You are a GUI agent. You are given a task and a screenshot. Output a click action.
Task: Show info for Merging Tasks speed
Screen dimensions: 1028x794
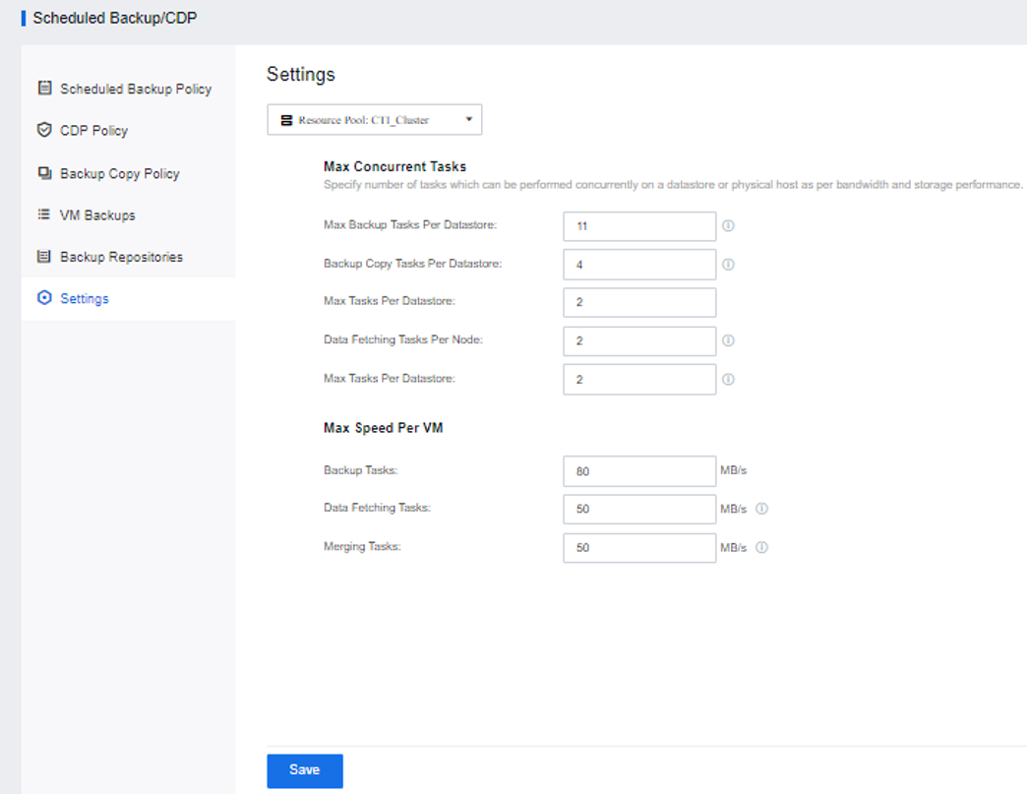tap(761, 547)
